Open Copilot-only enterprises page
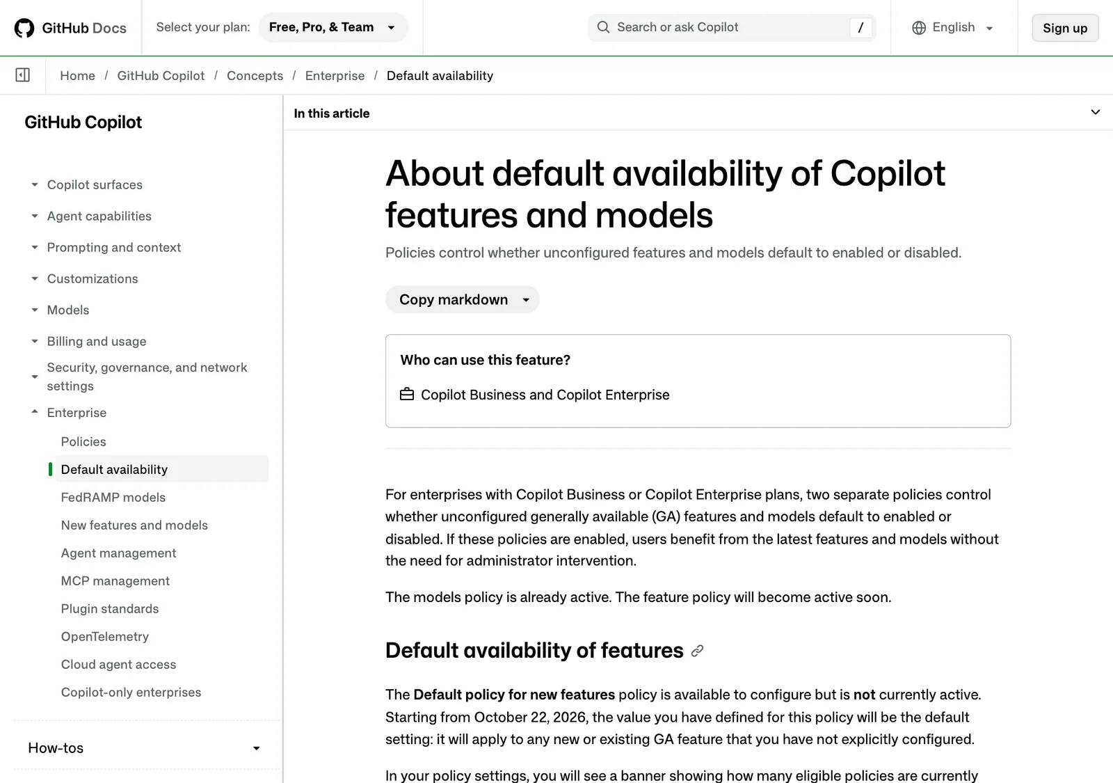The image size is (1113, 783). click(x=131, y=693)
